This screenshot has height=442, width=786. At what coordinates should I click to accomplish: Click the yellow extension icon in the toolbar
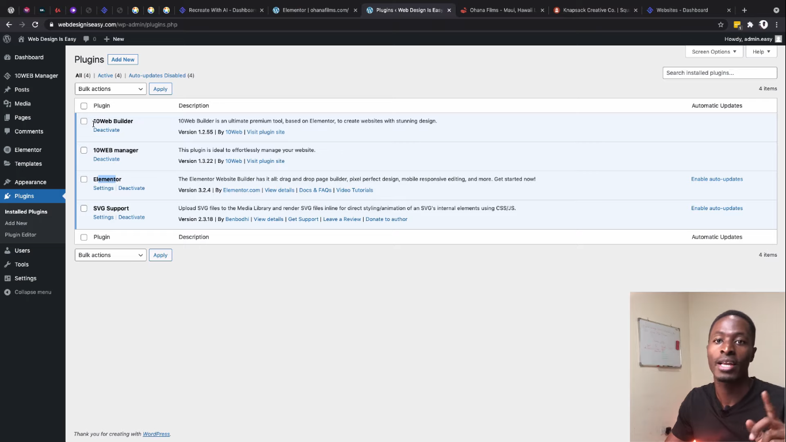(737, 25)
